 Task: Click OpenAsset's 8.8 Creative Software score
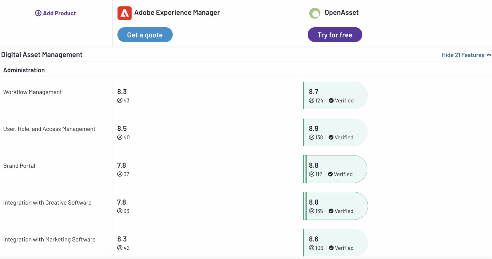[314, 202]
